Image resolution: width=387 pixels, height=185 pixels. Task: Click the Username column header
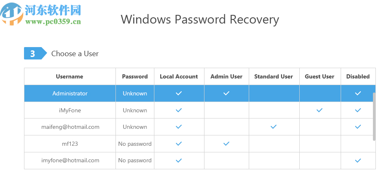click(70, 76)
